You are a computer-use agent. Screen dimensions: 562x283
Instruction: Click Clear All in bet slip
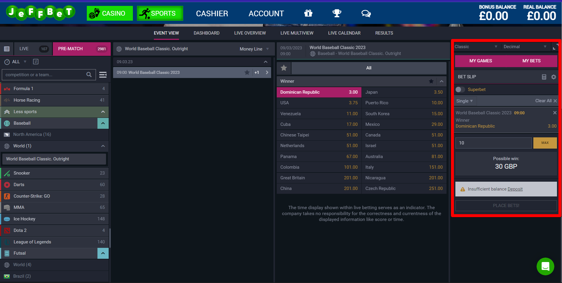pyautogui.click(x=546, y=101)
